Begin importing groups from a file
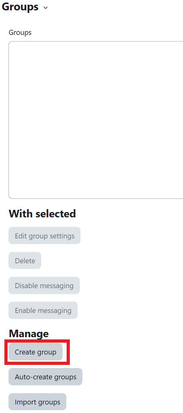 click(x=37, y=402)
